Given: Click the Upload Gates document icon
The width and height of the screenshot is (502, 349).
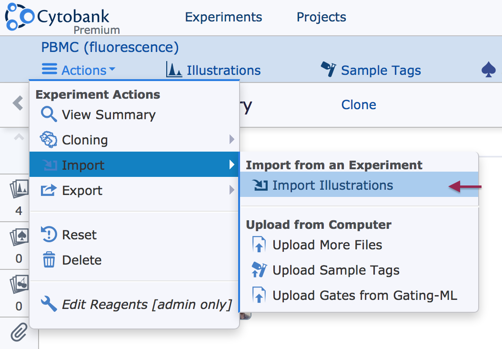Looking at the screenshot, I should tap(259, 295).
